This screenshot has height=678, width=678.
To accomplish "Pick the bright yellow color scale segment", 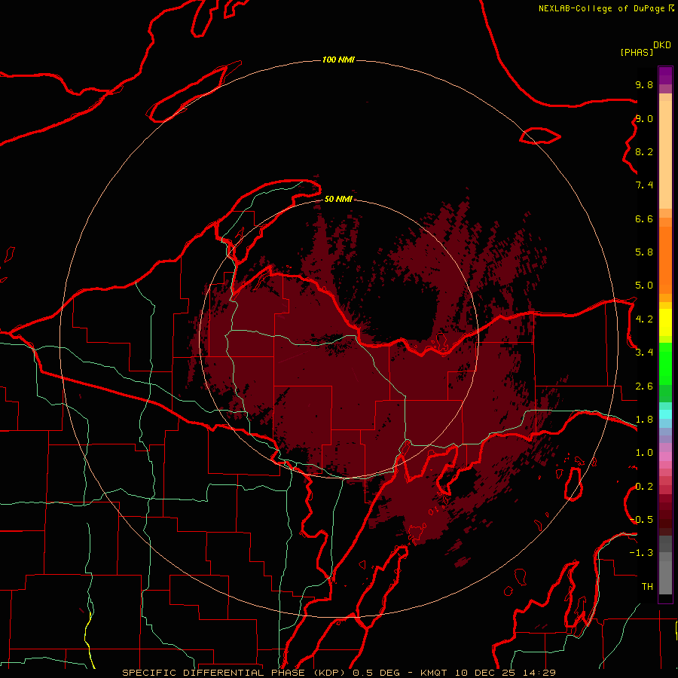I will pyautogui.click(x=665, y=322).
